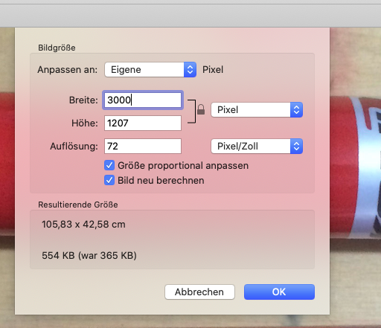Screen dimensions: 381x328
Task: Toggle Größe proportional anpassen checkbox
Action: pyautogui.click(x=109, y=165)
